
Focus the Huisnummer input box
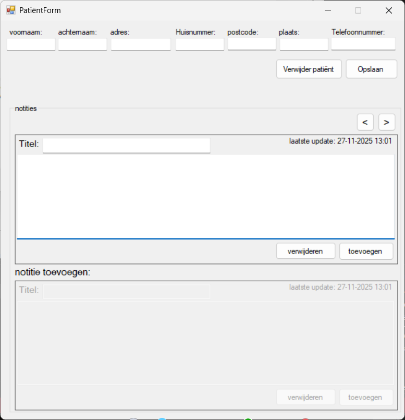200,44
